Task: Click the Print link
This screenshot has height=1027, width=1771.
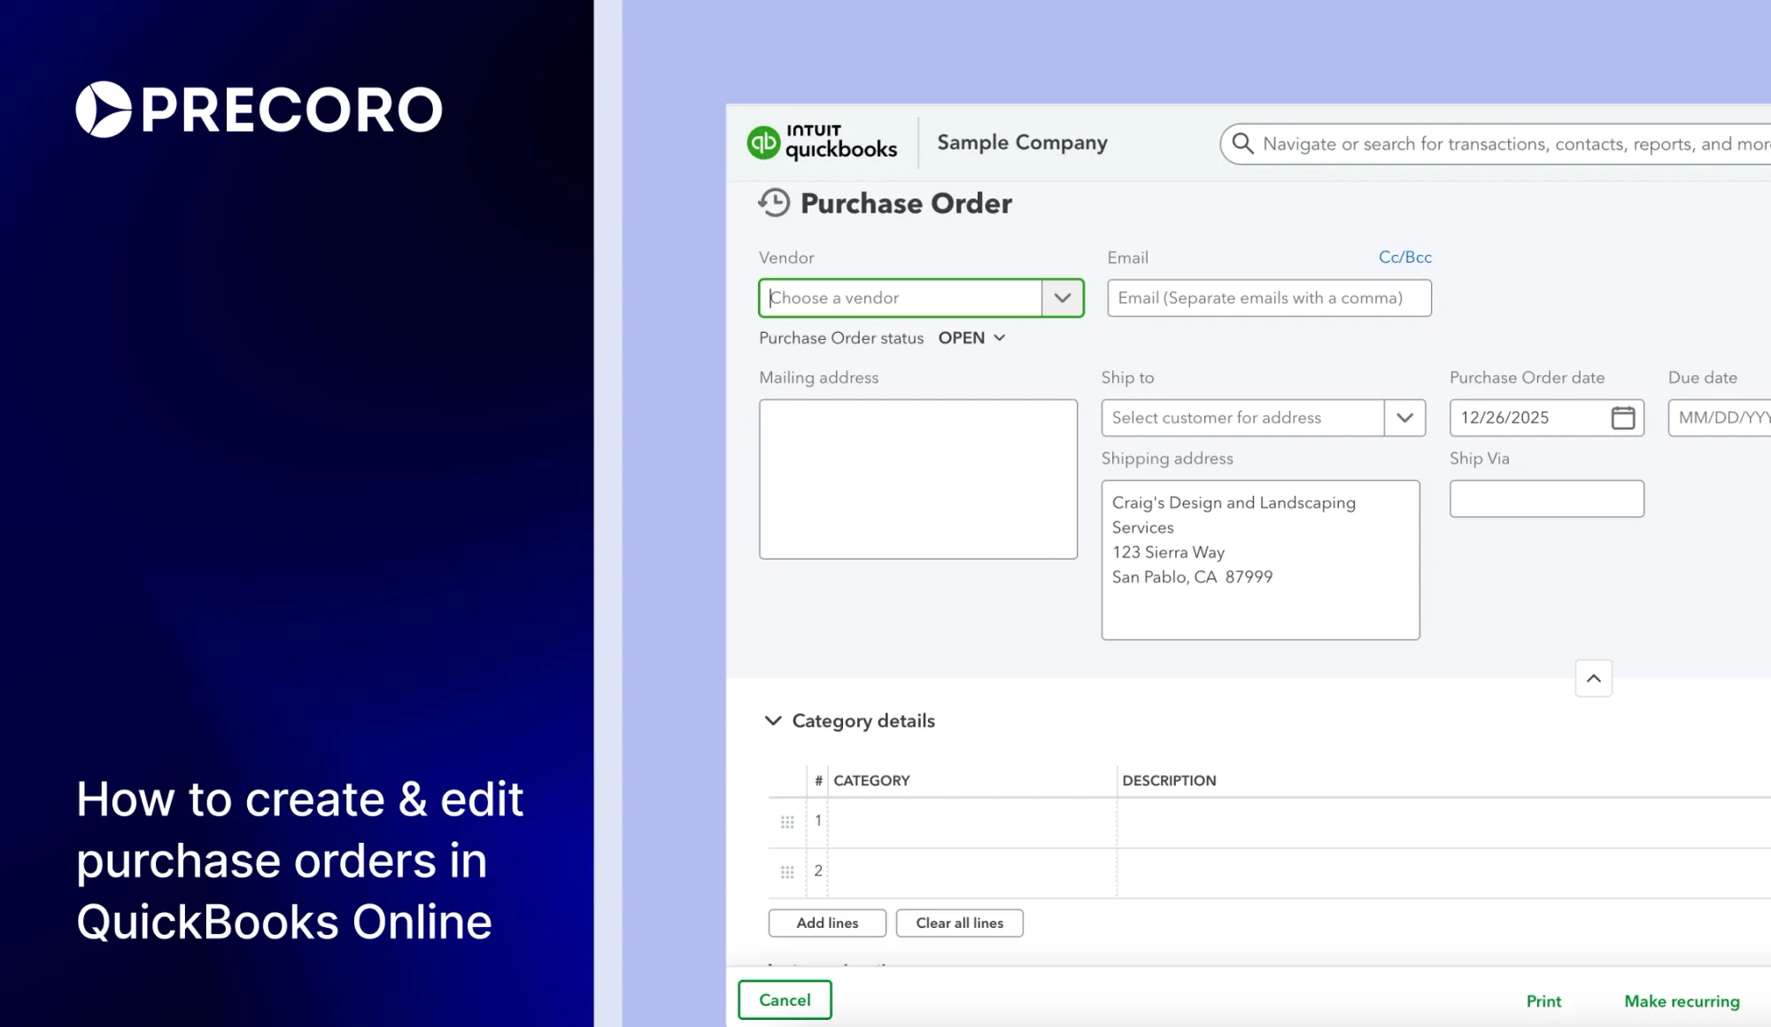Action: click(1543, 1001)
